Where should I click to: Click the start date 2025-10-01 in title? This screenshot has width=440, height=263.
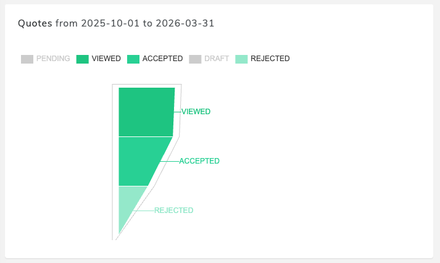(x=107, y=23)
